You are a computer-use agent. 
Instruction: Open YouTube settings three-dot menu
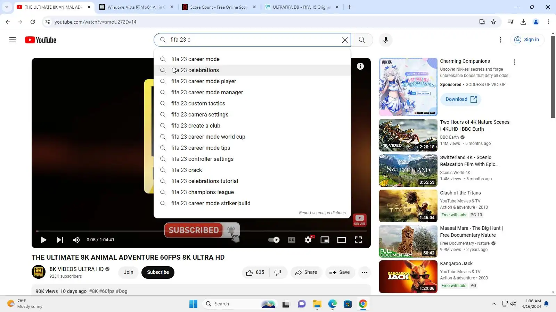[x=500, y=40]
